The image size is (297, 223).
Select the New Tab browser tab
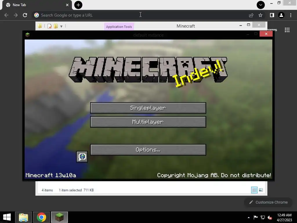[x=37, y=5]
